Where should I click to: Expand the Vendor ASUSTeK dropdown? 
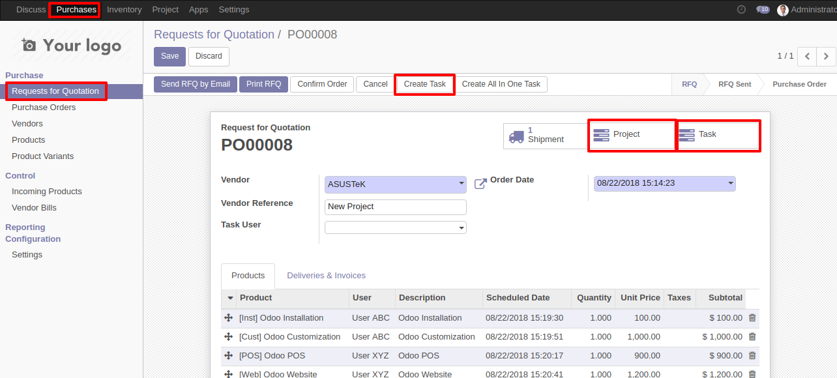point(461,184)
